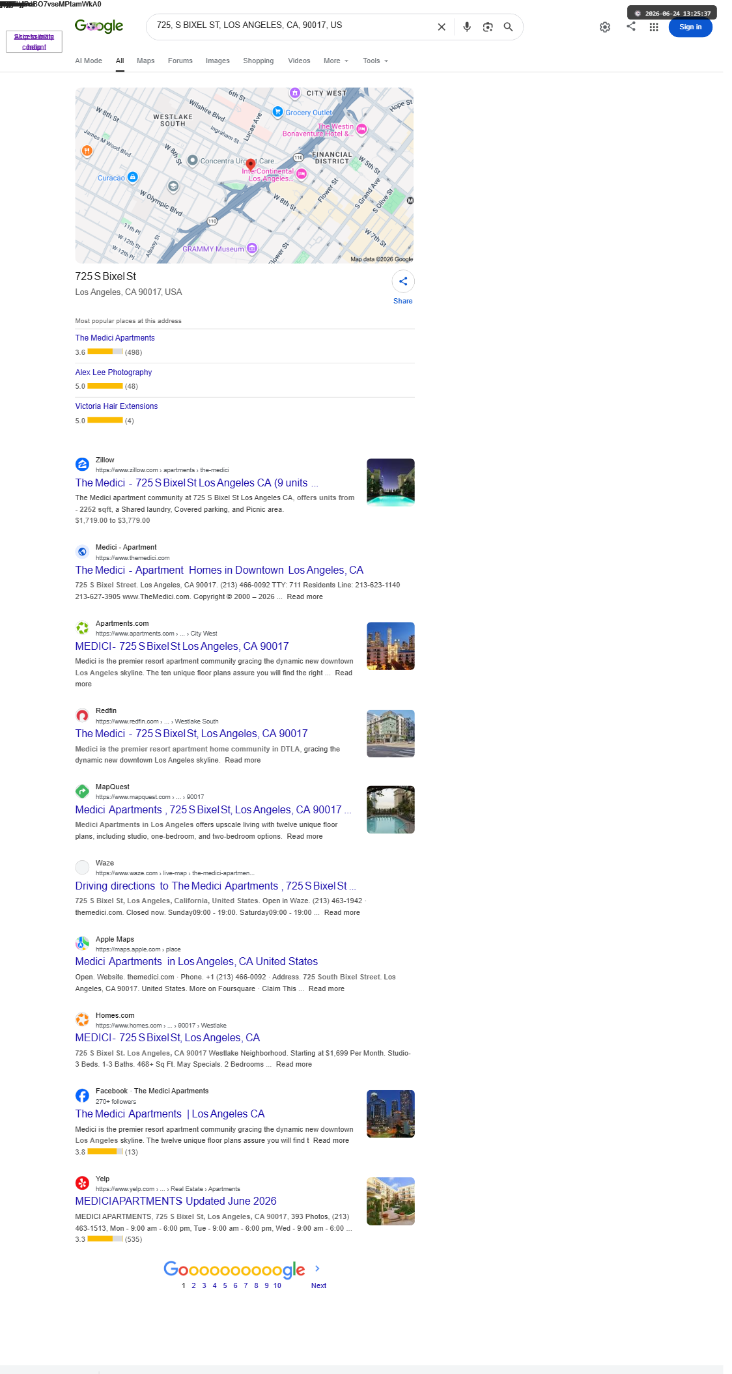Expand Read more on MapQuest result
This screenshot has height=1374, width=732.
(305, 836)
